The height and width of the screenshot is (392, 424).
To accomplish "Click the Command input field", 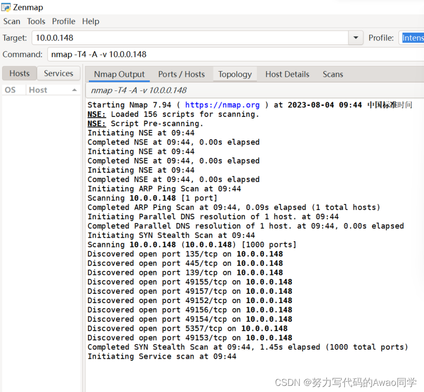I will [236, 54].
